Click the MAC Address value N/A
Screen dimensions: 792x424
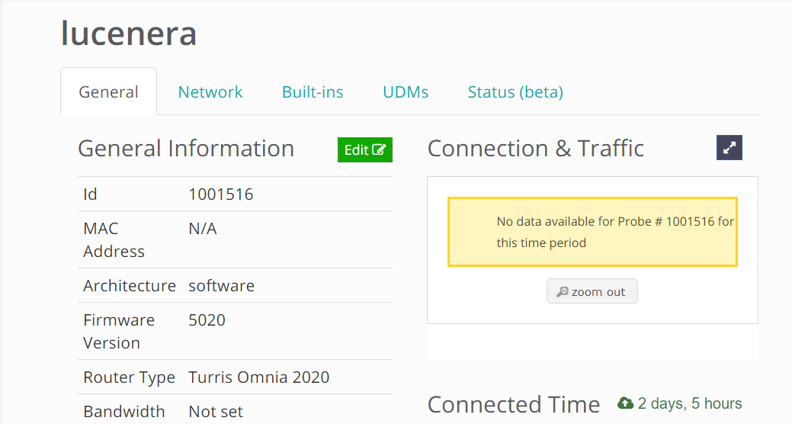(203, 229)
